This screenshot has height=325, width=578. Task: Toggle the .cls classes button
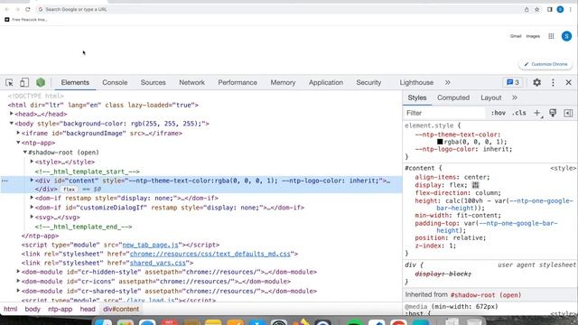coord(519,113)
